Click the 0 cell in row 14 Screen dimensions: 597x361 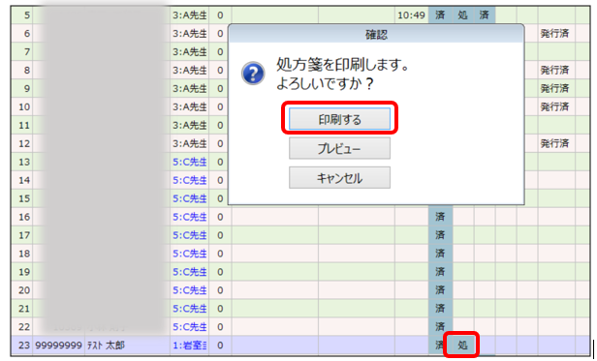pyautogui.click(x=220, y=180)
